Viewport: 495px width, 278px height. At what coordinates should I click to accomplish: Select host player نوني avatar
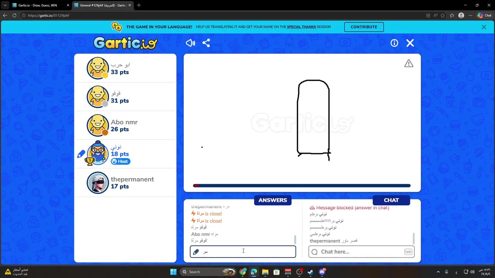click(98, 153)
